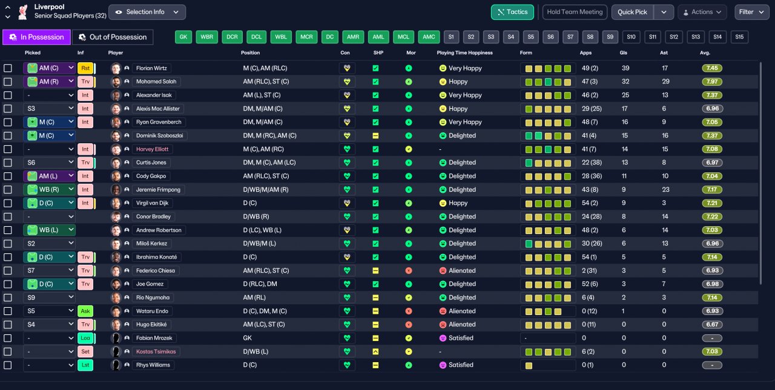The width and height of the screenshot is (775, 390).
Task: Click Virgil van Dijk's player portrait
Action: (x=116, y=203)
